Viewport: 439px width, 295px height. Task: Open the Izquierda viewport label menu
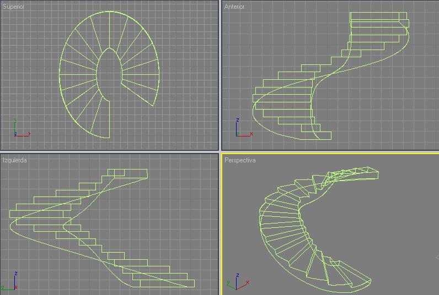[x=14, y=160]
